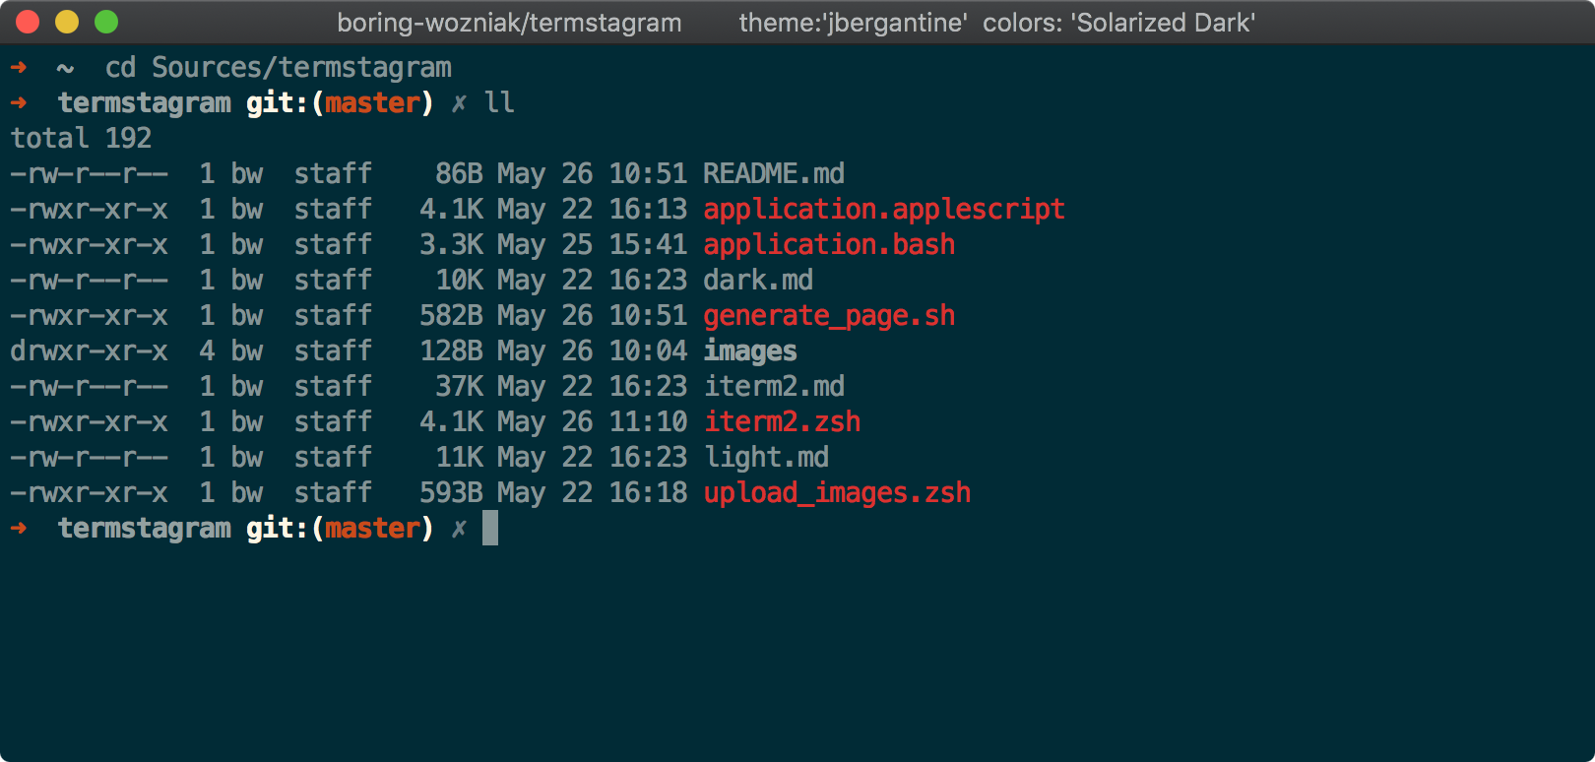Click the red close window button

(28, 22)
